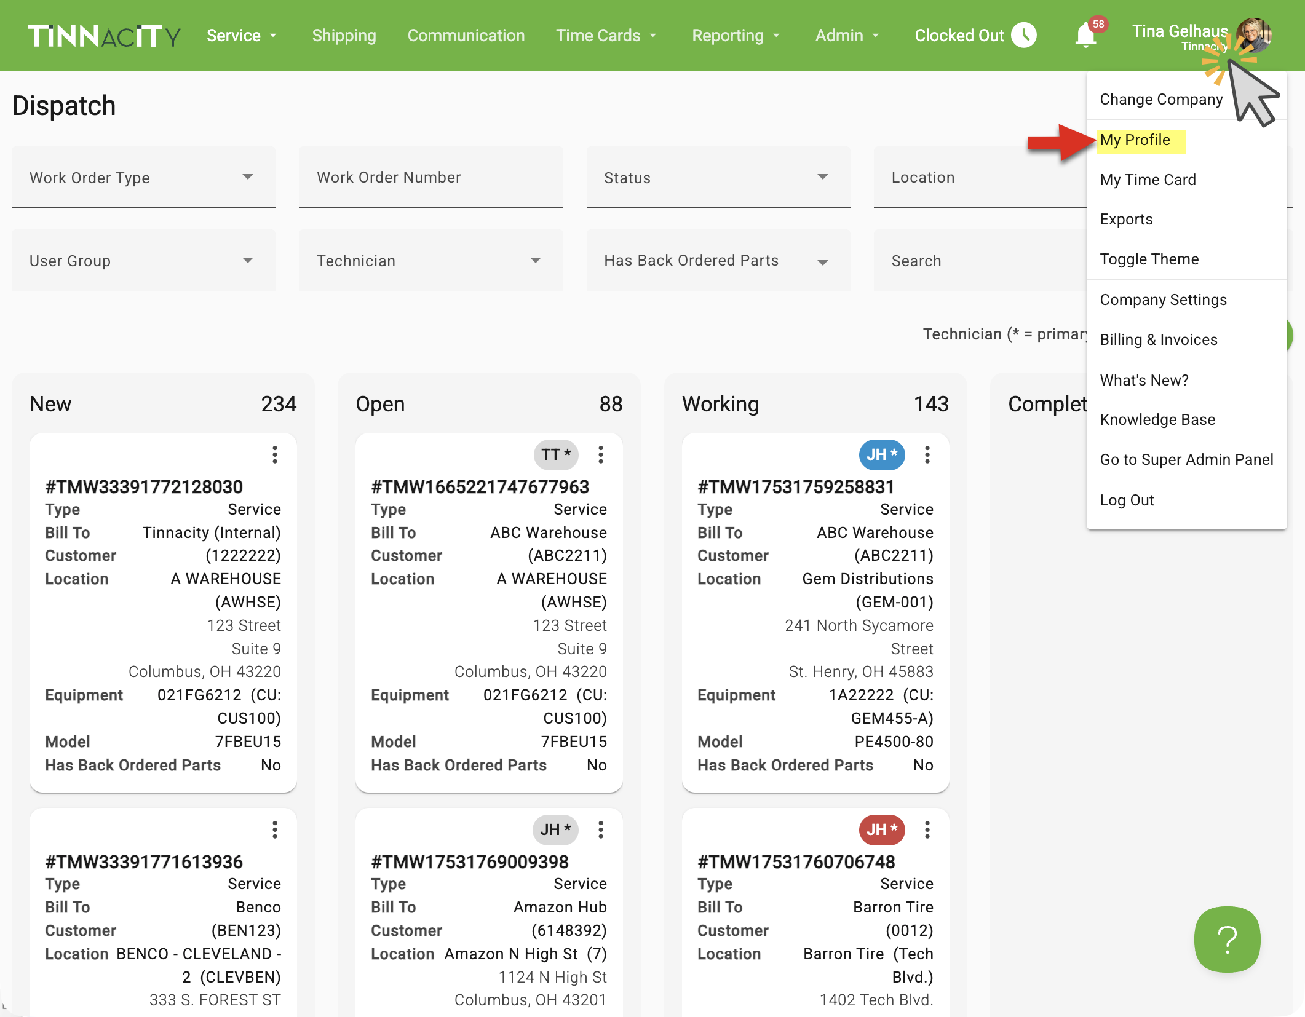Screen dimensions: 1305x1017
Task: Choose My Profile from the user menu
Action: point(1135,140)
